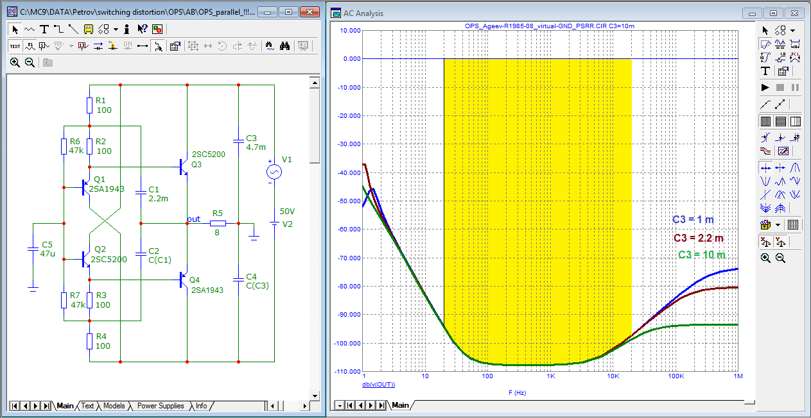Click the Help pointer icon
Image resolution: width=811 pixels, height=418 pixels.
point(142,29)
